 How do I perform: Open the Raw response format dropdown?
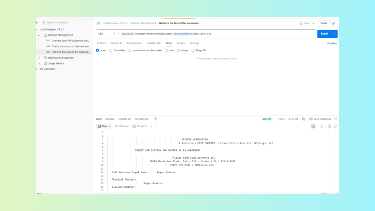point(104,126)
